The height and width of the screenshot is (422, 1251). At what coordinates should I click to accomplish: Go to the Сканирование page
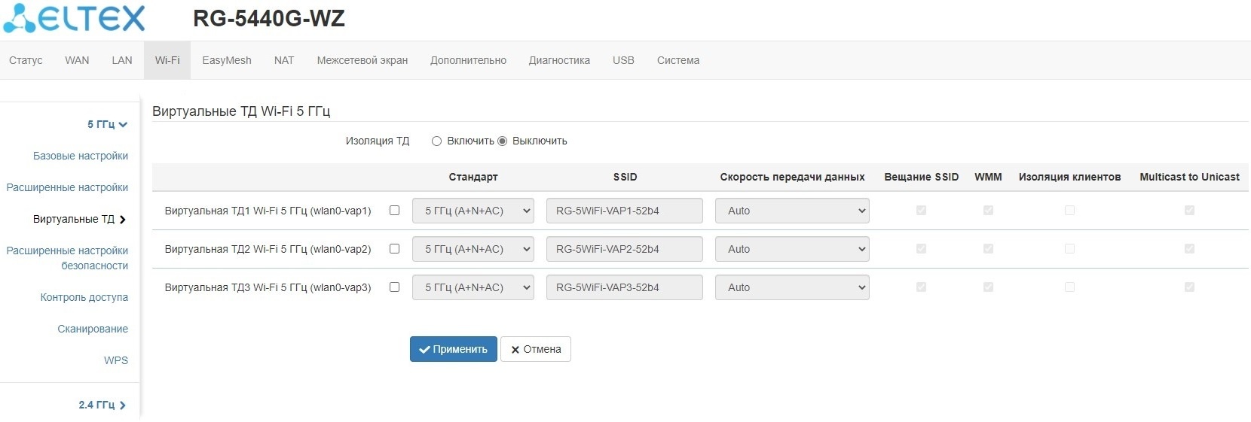click(x=93, y=329)
